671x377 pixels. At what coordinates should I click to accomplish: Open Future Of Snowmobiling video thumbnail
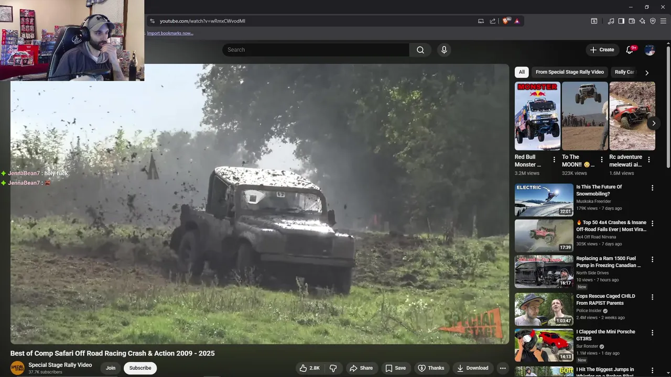point(544,200)
